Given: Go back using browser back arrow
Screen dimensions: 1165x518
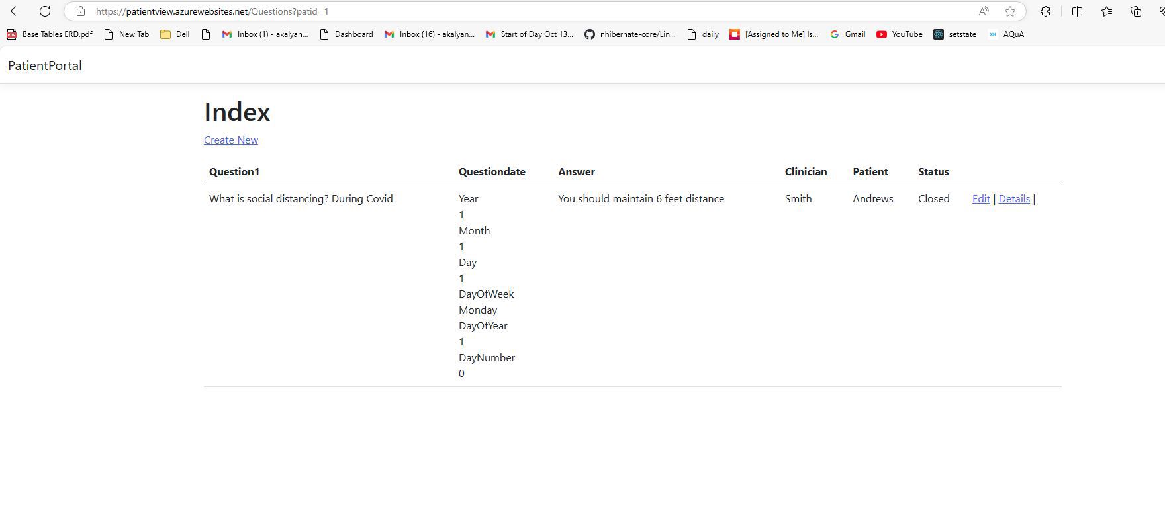Looking at the screenshot, I should pyautogui.click(x=16, y=11).
